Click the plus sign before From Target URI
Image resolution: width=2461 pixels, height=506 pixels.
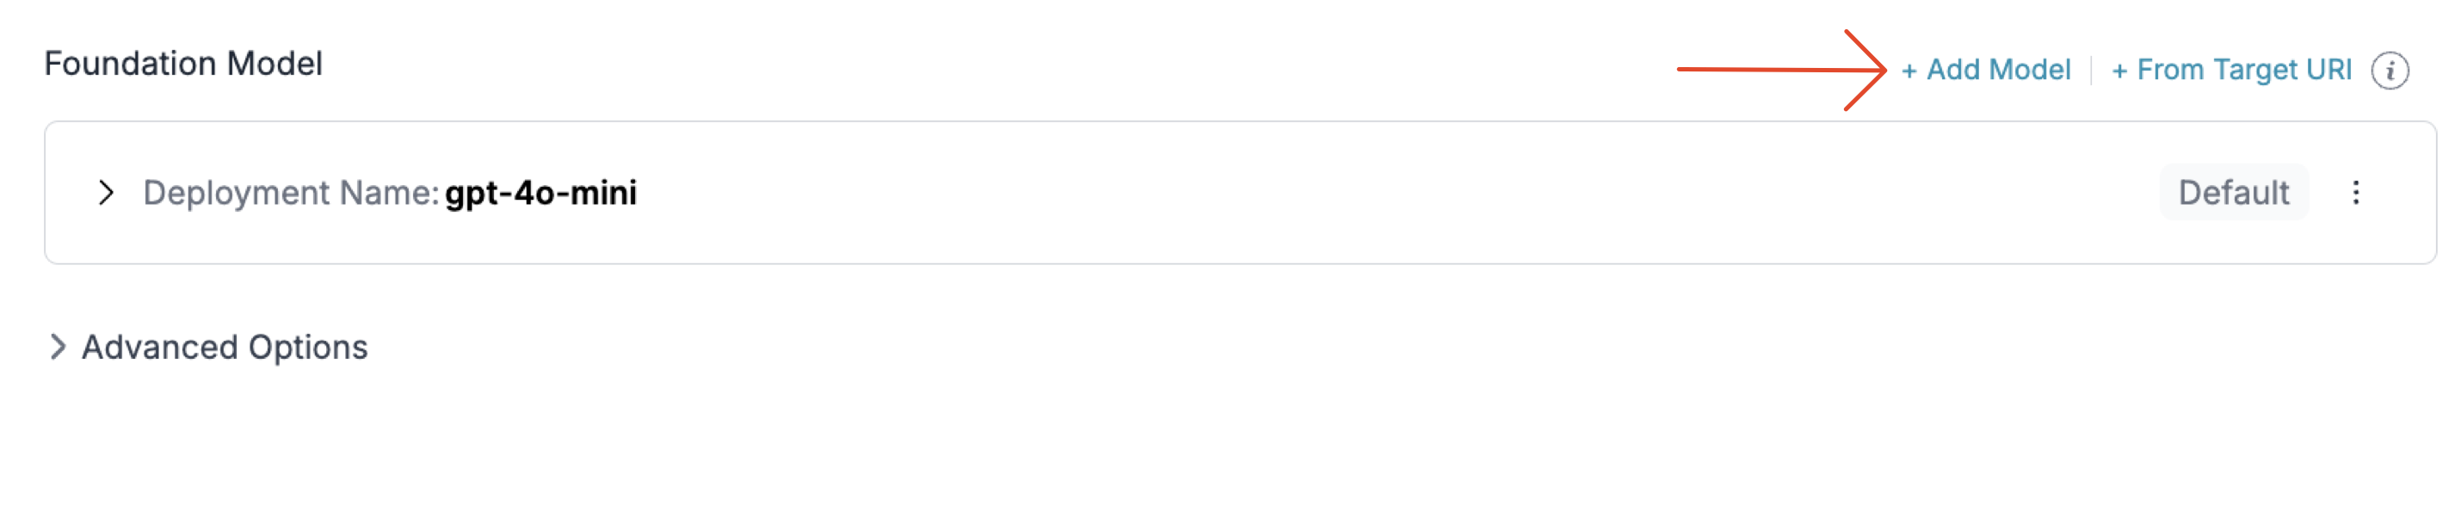[2119, 71]
